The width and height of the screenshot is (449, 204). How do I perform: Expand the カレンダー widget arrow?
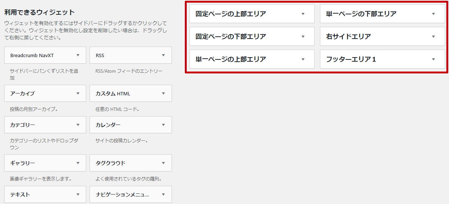coord(164,125)
